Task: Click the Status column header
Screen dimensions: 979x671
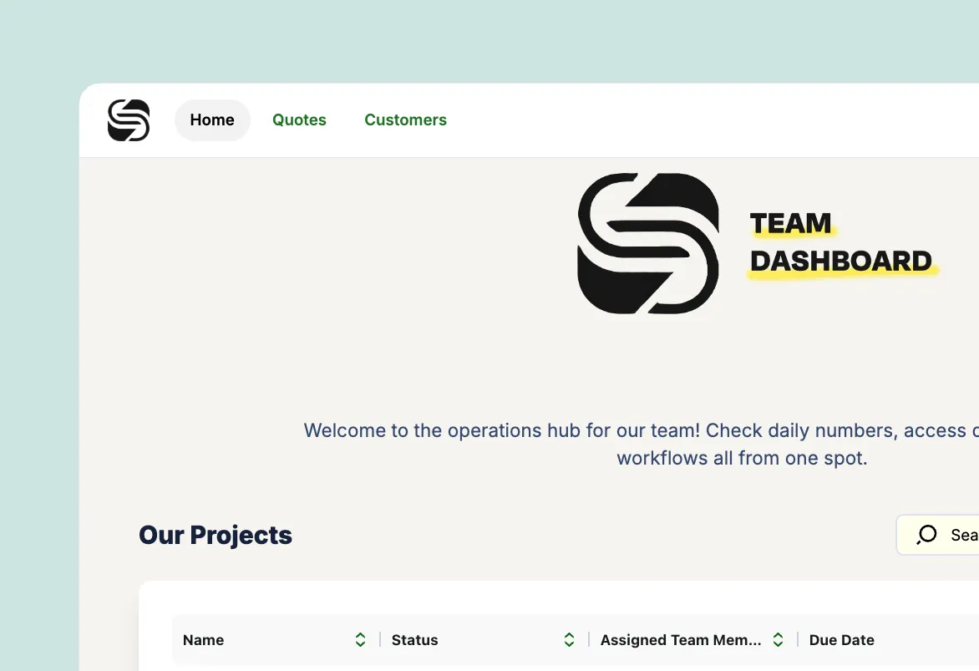Action: [x=414, y=639]
